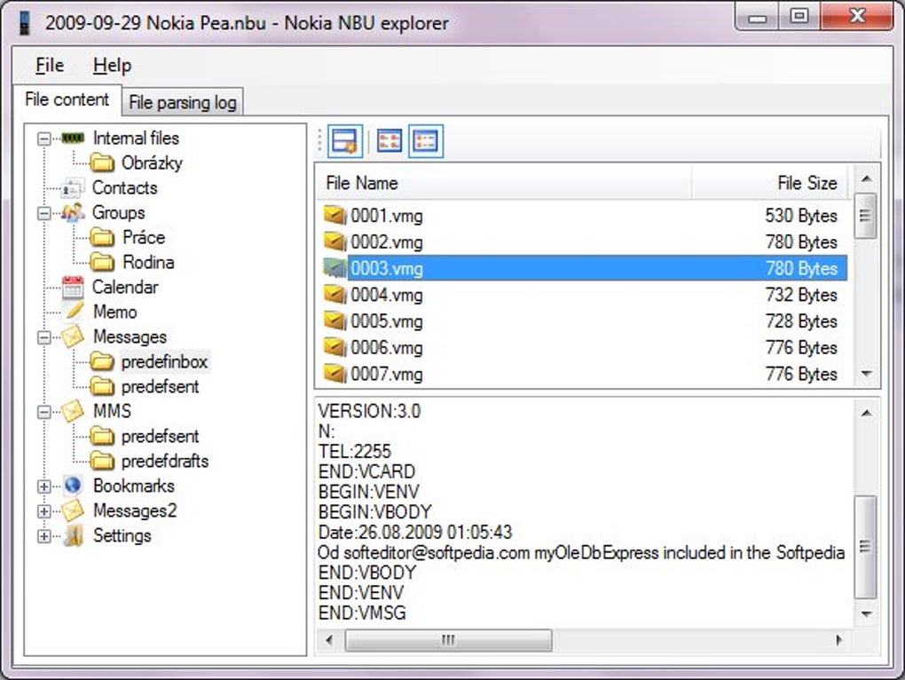Switch to large icons view button
This screenshot has height=680, width=905.
tap(389, 141)
